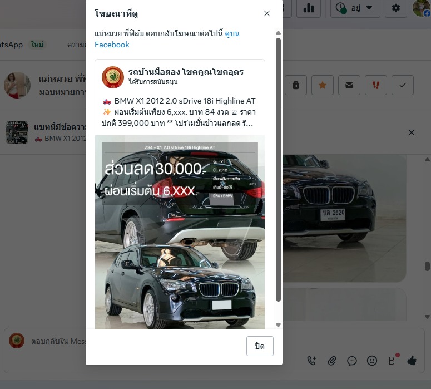Image resolution: width=431 pixels, height=389 pixels.
Task: Select the WhatsApp tab
Action: pyautogui.click(x=22, y=45)
